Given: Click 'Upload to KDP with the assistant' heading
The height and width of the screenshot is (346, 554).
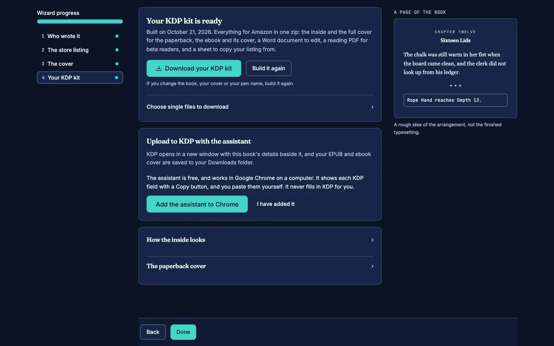Looking at the screenshot, I should pos(199,141).
